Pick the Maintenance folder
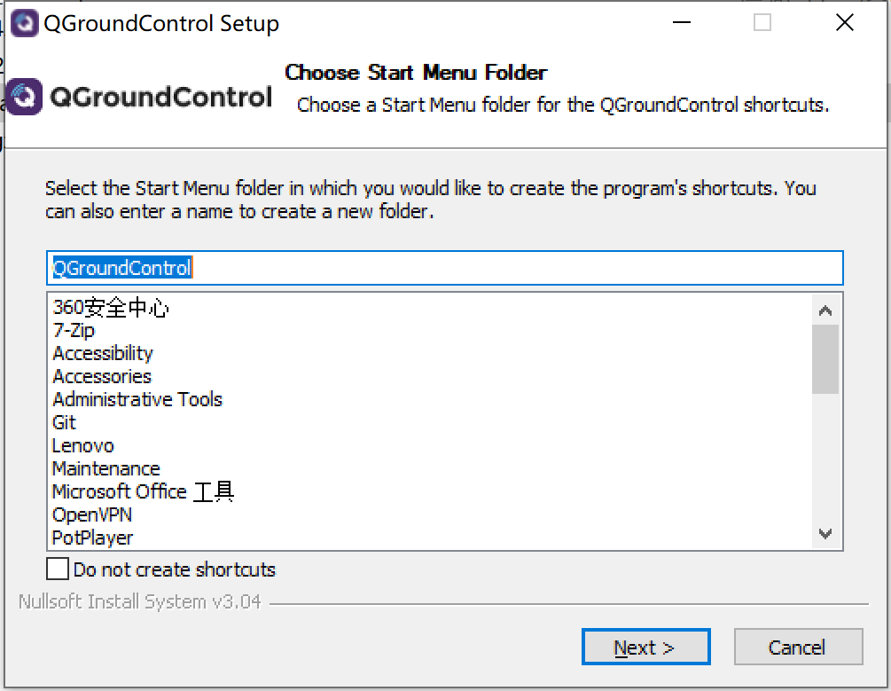Viewport: 891px width, 691px height. pyautogui.click(x=106, y=469)
